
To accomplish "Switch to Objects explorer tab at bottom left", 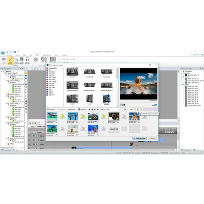I will [18, 150].
